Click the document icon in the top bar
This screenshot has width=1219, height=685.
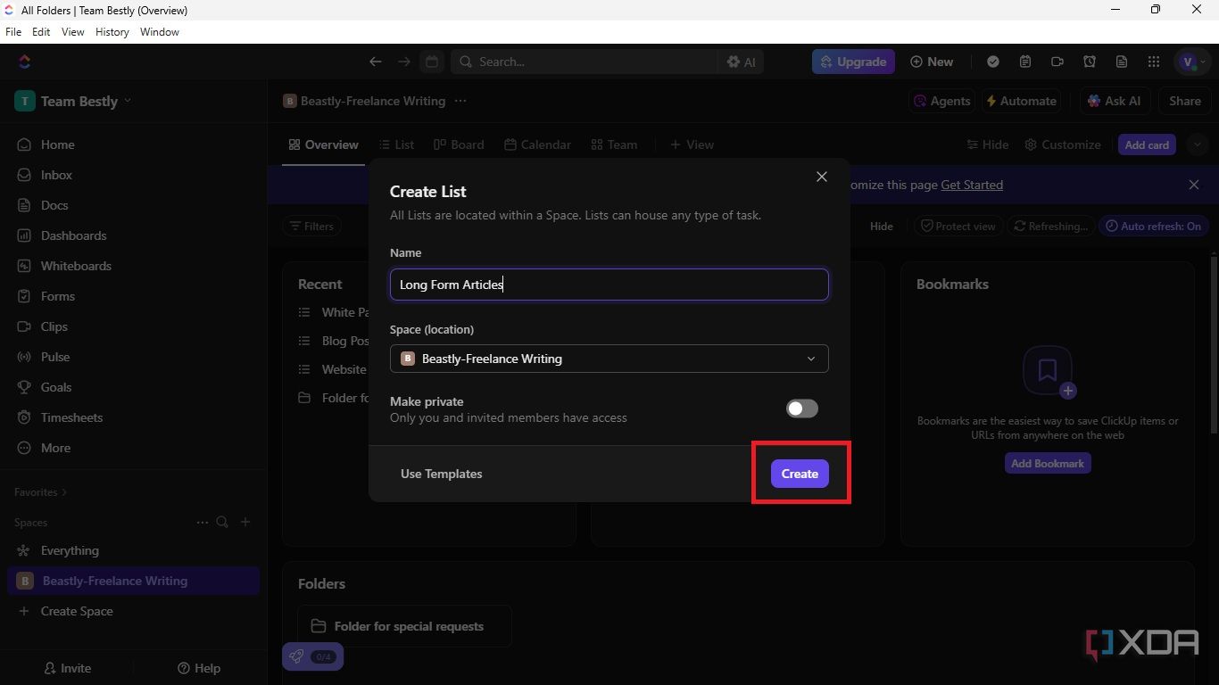tap(1122, 62)
